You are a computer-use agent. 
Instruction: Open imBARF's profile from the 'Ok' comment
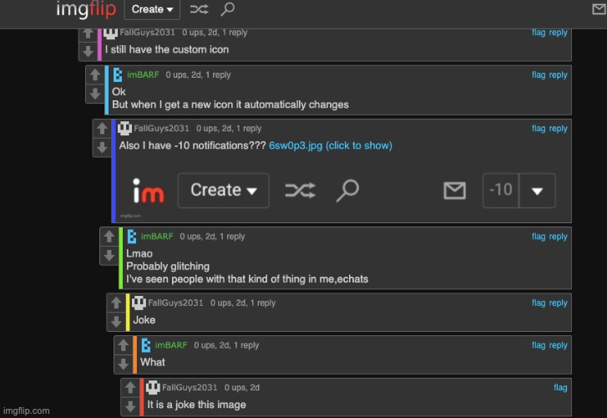[x=143, y=75]
